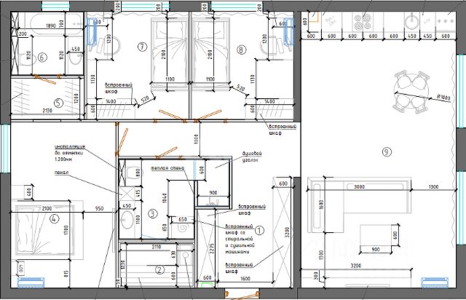This screenshot has width=466, height=300.
Task: Select the circled room number 8
Action: coord(241,50)
